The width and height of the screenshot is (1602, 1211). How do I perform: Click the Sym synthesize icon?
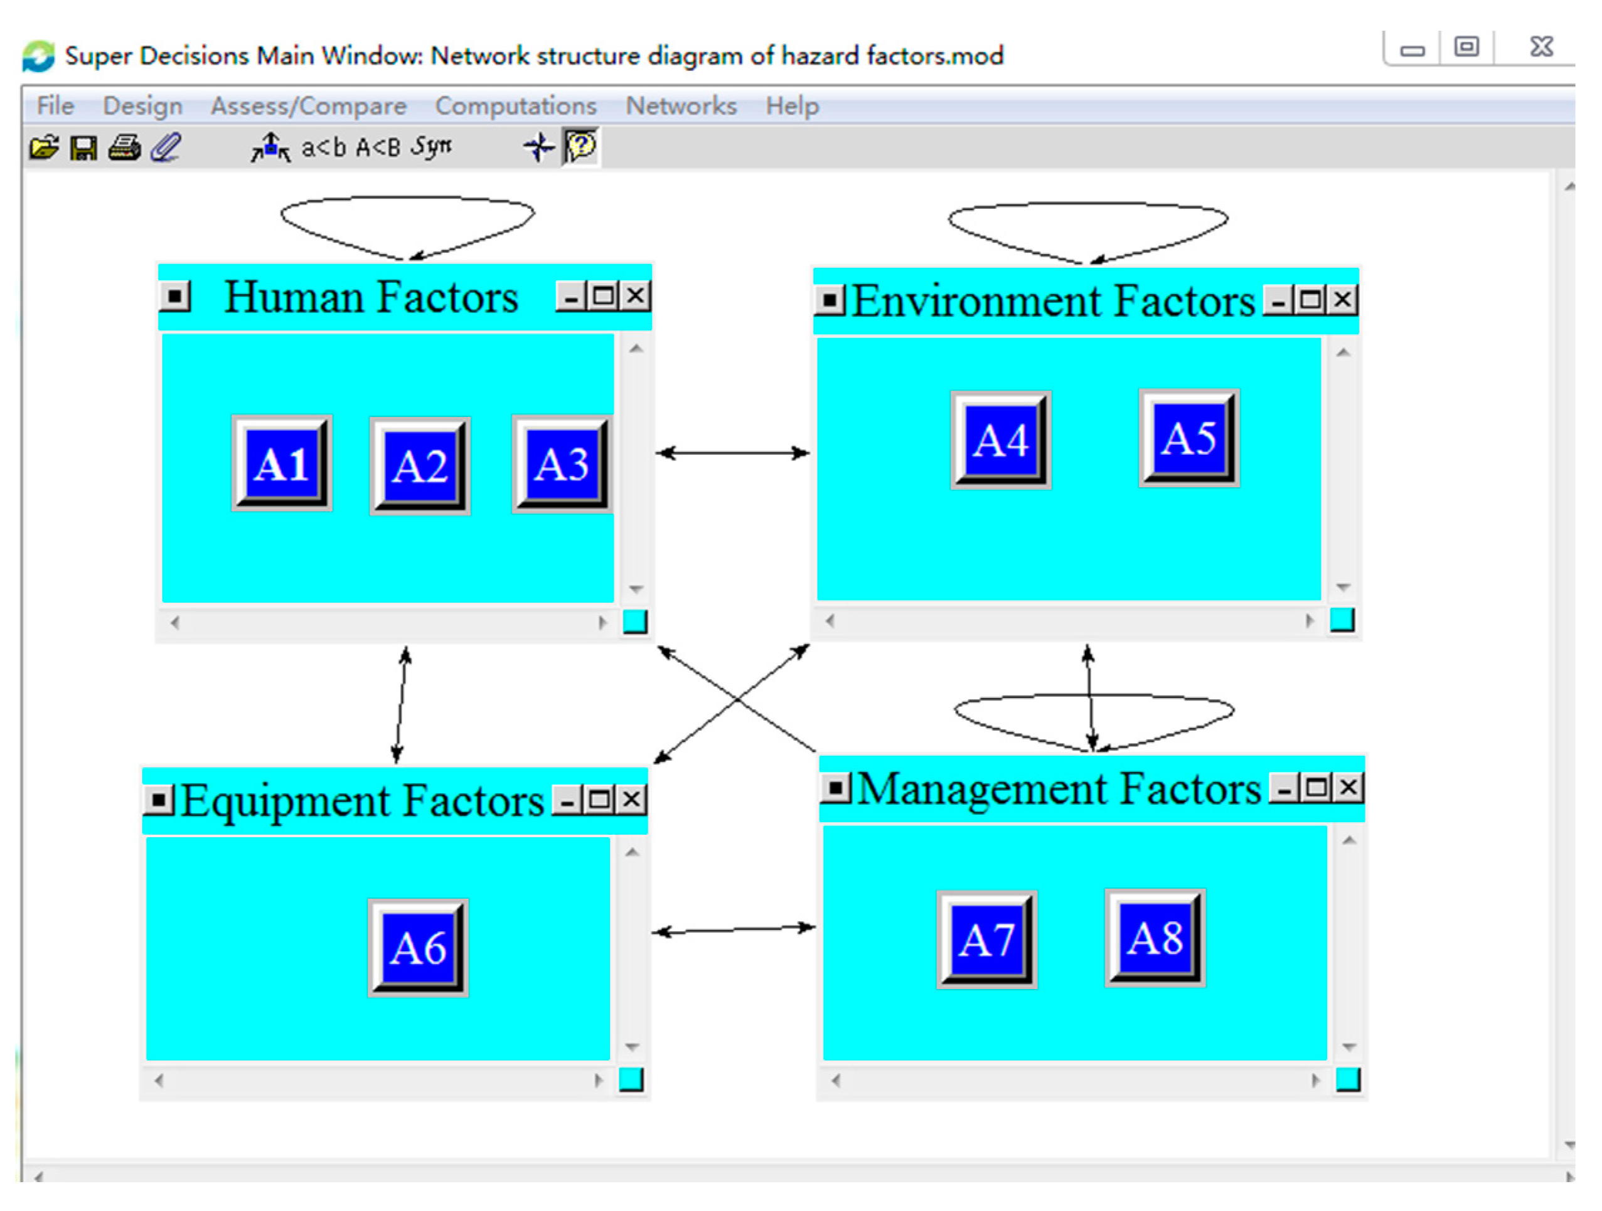[x=432, y=147]
